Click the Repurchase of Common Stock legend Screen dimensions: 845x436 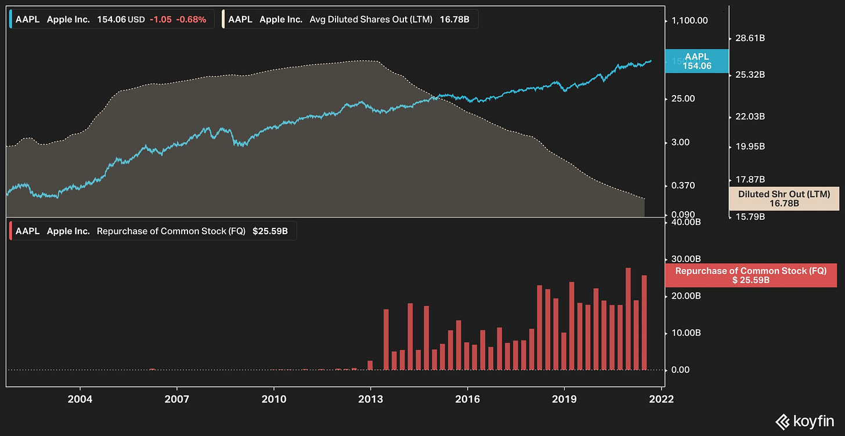[x=153, y=231]
